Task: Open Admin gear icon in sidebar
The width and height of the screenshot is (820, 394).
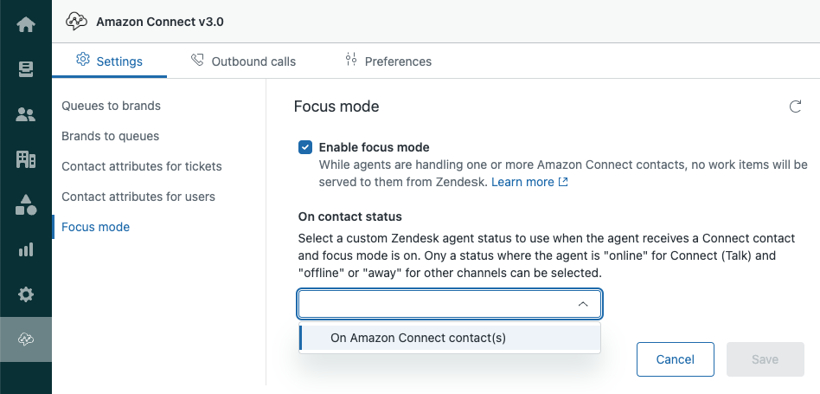Action: [x=26, y=294]
